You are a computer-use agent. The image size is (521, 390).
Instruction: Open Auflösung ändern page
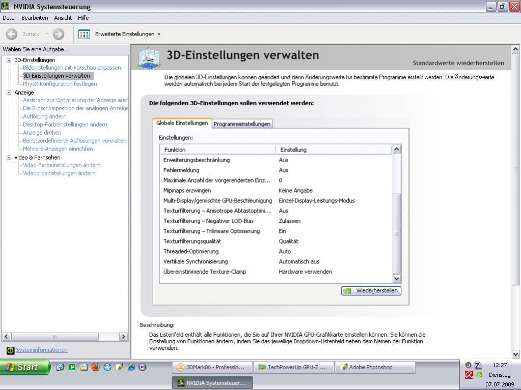click(x=44, y=116)
